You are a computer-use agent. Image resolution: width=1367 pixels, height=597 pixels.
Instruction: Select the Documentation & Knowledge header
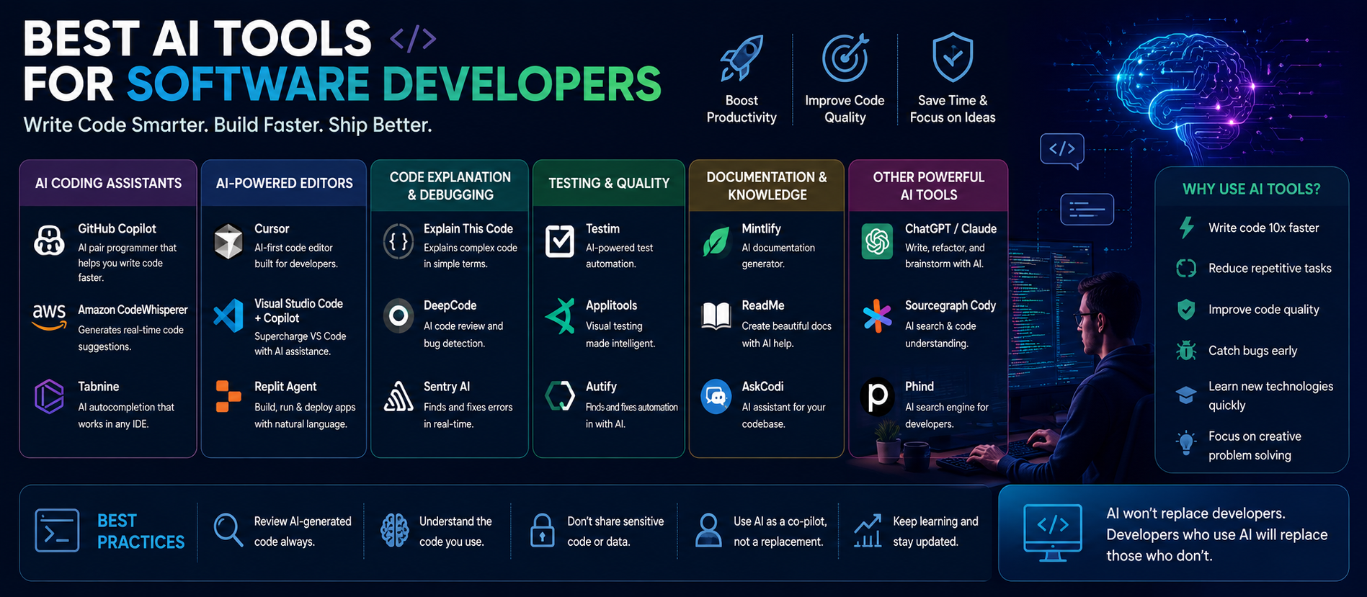(x=767, y=186)
